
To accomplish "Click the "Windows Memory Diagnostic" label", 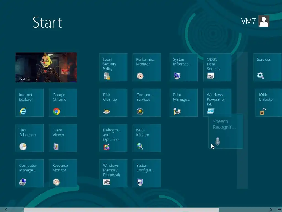I will (x=112, y=170).
